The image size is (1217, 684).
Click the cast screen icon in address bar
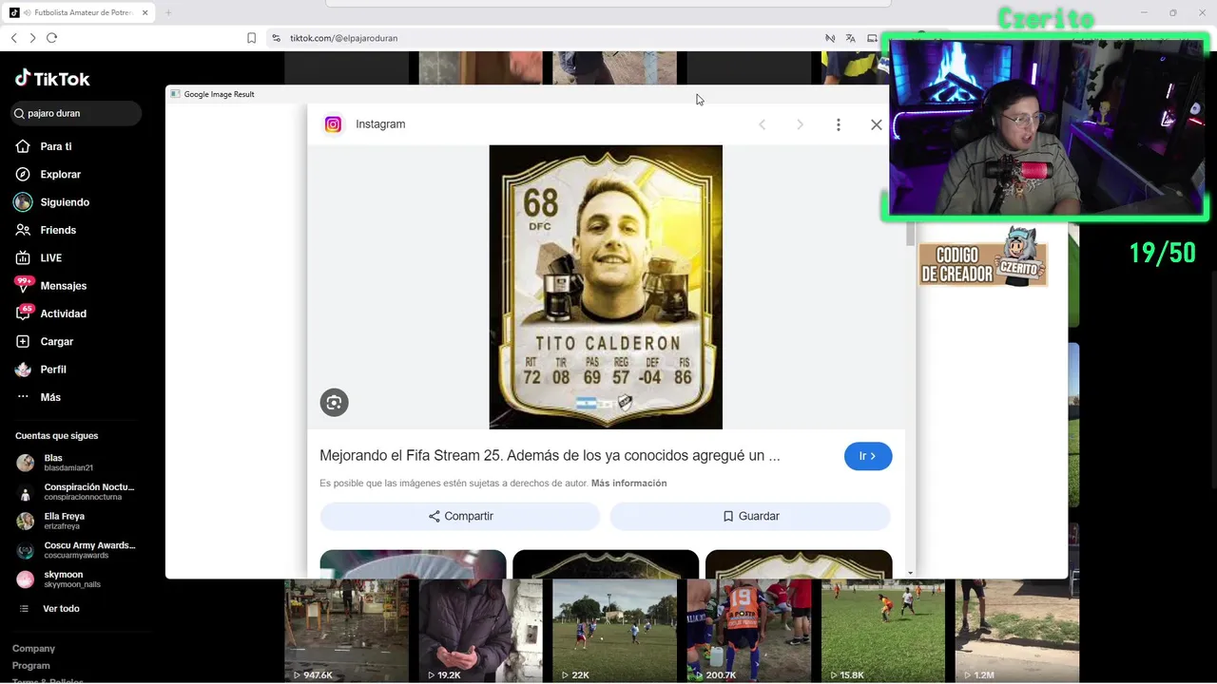(x=872, y=38)
